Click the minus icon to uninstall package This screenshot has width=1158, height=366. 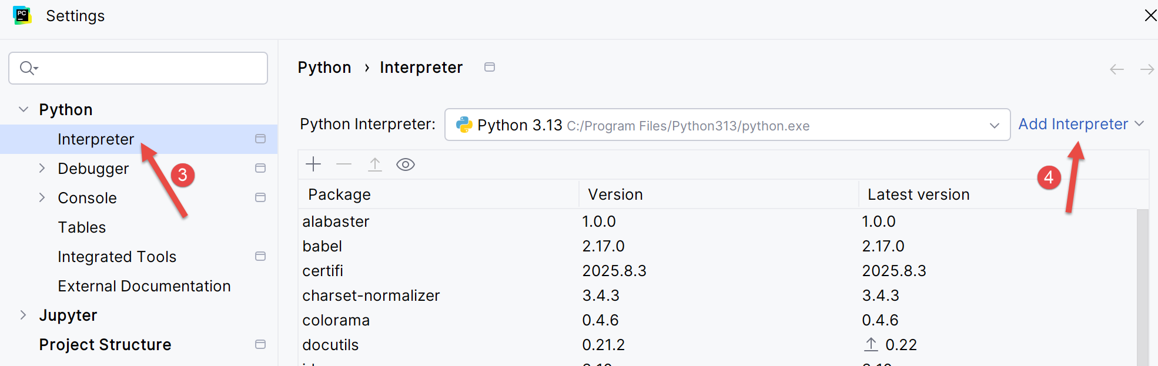(x=344, y=164)
